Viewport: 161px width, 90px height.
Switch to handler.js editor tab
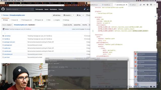(x=106, y=5)
